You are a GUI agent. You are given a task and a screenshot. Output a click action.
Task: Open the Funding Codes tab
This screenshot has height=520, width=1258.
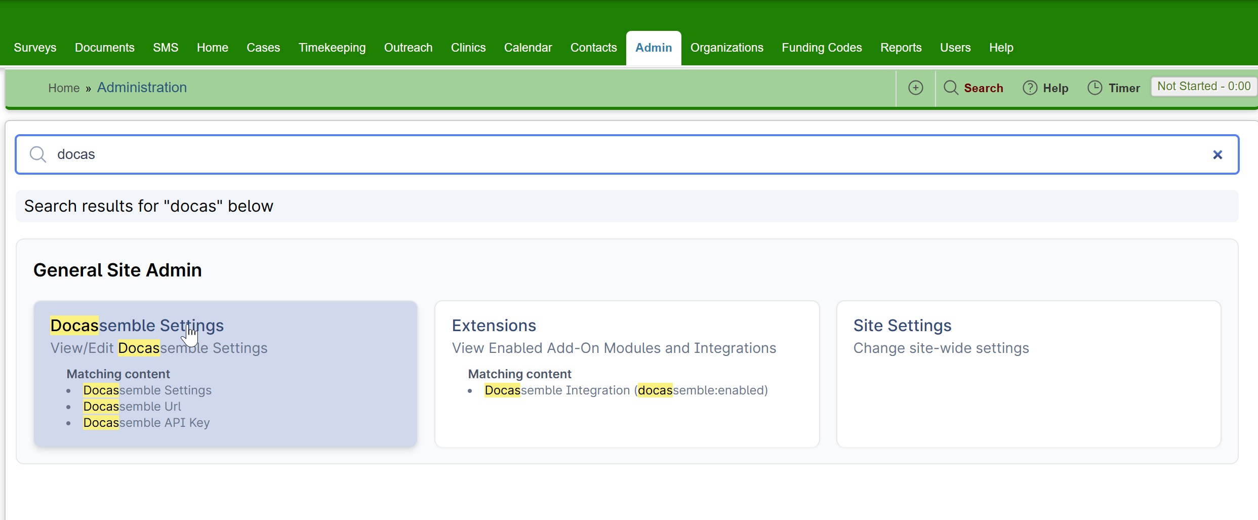(822, 48)
